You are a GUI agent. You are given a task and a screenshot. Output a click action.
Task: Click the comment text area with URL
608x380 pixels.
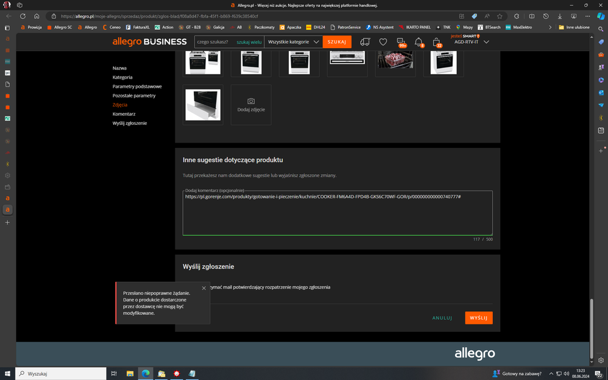[337, 215]
